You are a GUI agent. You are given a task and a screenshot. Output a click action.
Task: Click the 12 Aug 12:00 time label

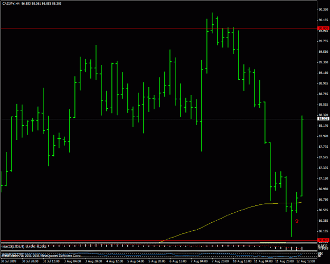click(x=305, y=261)
